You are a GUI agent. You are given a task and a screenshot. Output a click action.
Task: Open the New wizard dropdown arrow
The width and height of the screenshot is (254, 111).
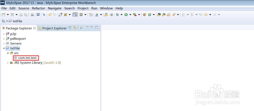(8, 15)
